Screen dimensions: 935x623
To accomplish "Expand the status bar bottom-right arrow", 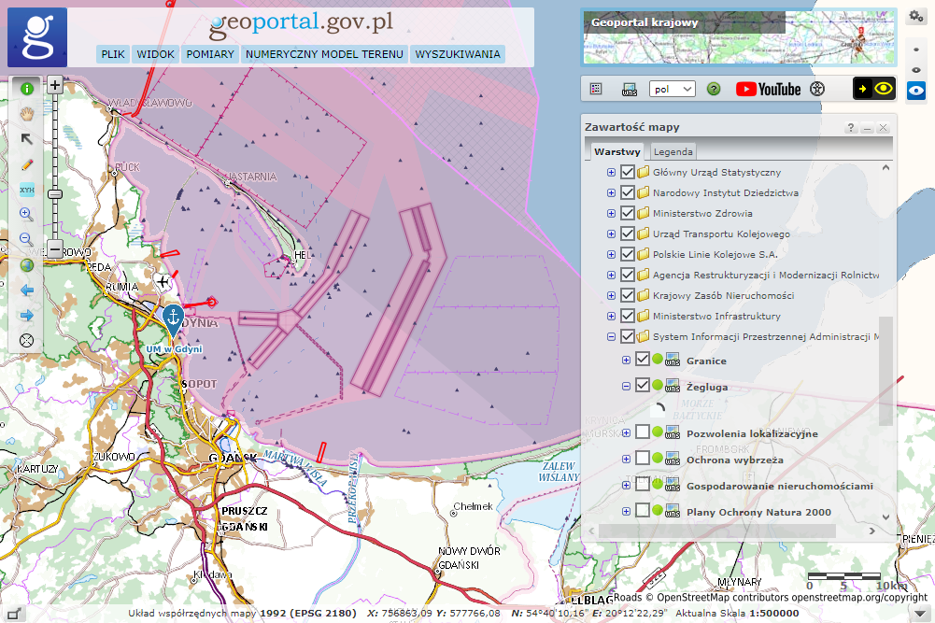I will (x=919, y=614).
